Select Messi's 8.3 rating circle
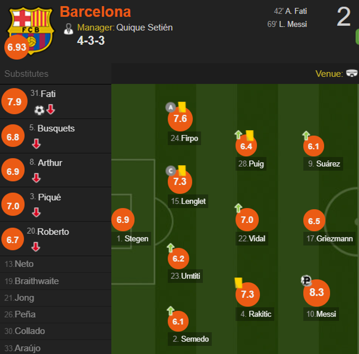The height and width of the screenshot is (354, 359). coord(317,292)
